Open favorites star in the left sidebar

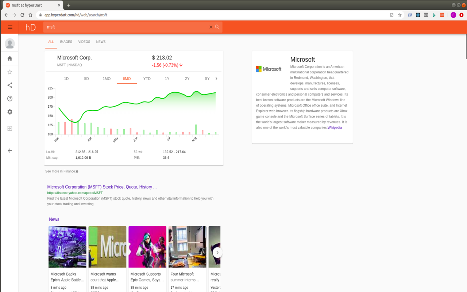10,72
